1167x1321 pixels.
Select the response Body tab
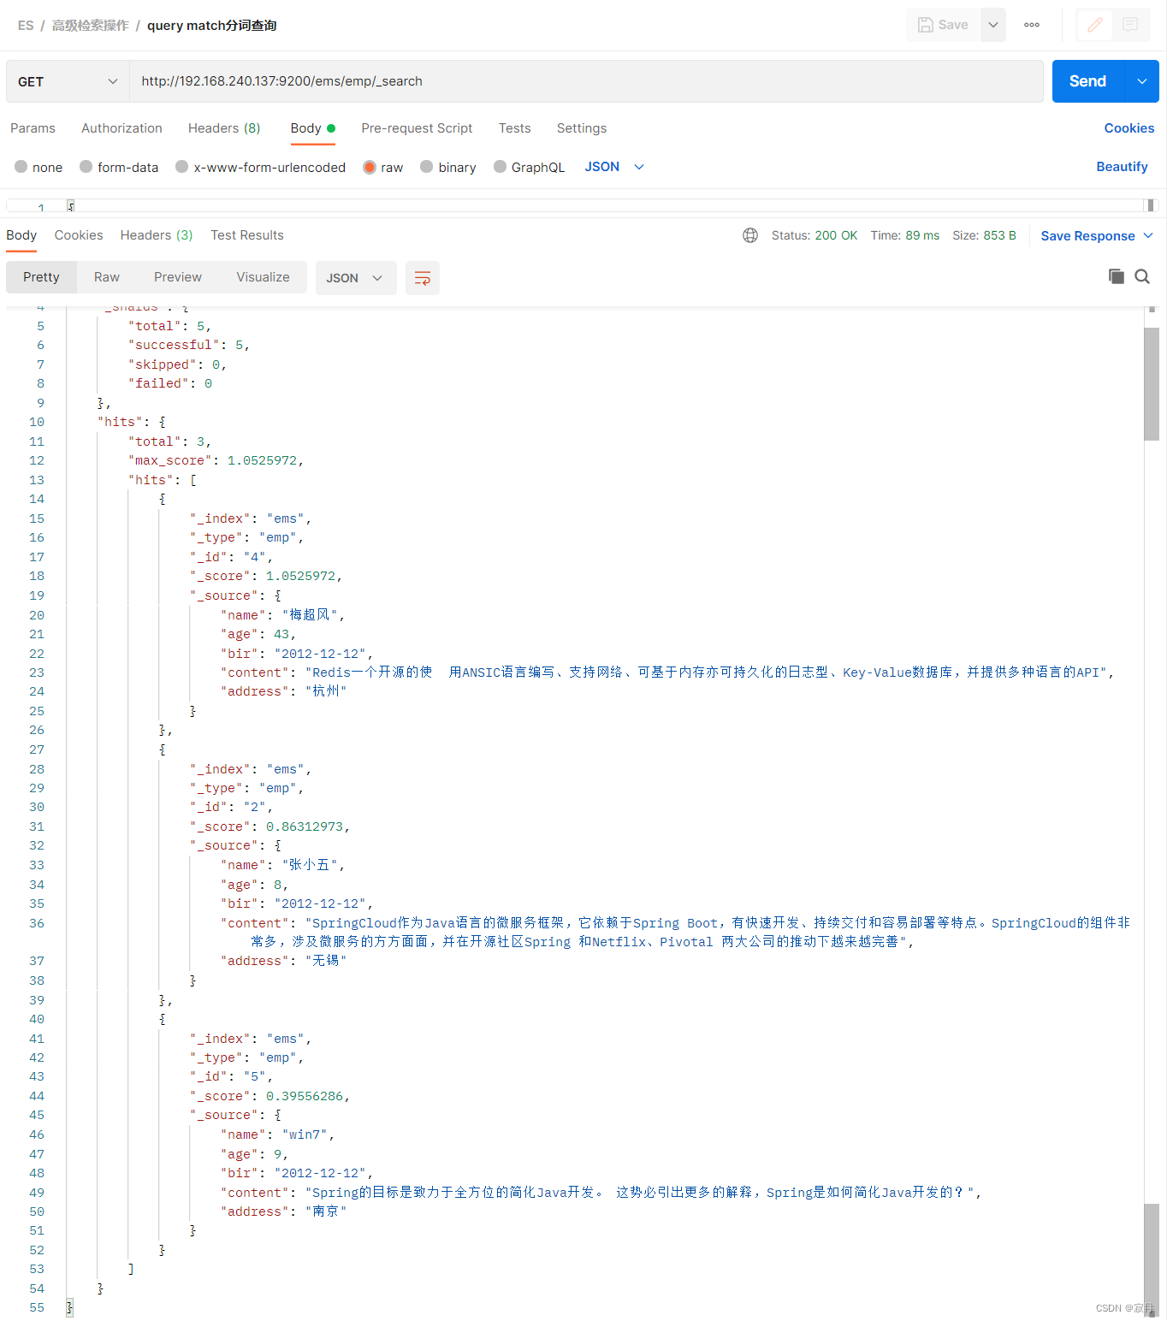tap(21, 235)
